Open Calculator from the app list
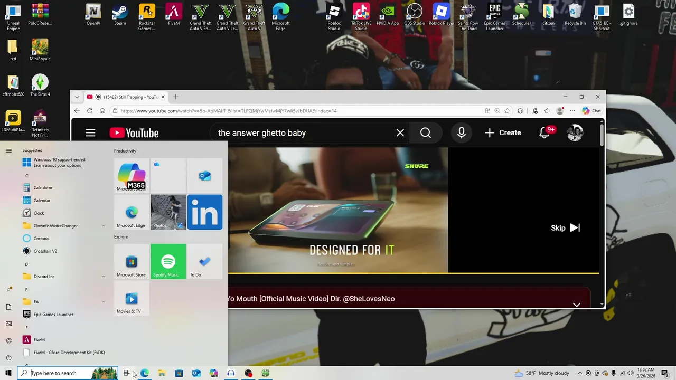676x380 pixels. [x=63, y=188]
